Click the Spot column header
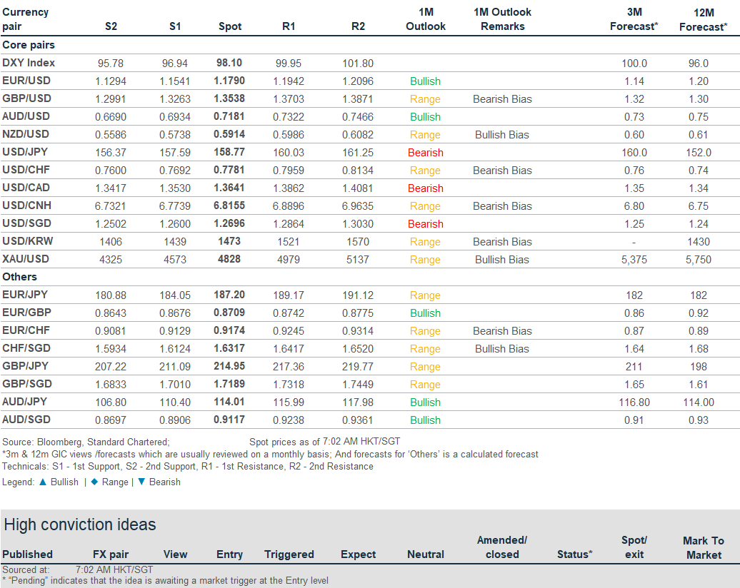The image size is (740, 588). click(x=229, y=26)
